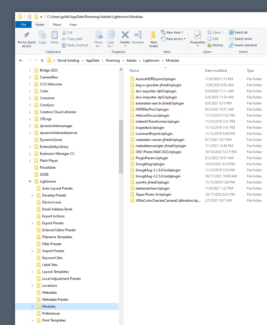Click Select all
This screenshot has height=325, width=267.
[238, 32]
